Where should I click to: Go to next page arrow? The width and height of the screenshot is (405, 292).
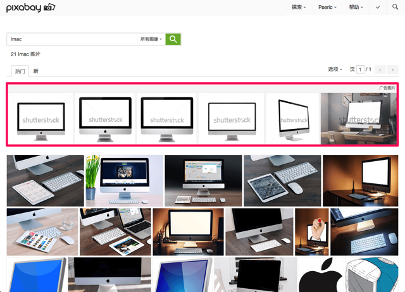tap(392, 70)
